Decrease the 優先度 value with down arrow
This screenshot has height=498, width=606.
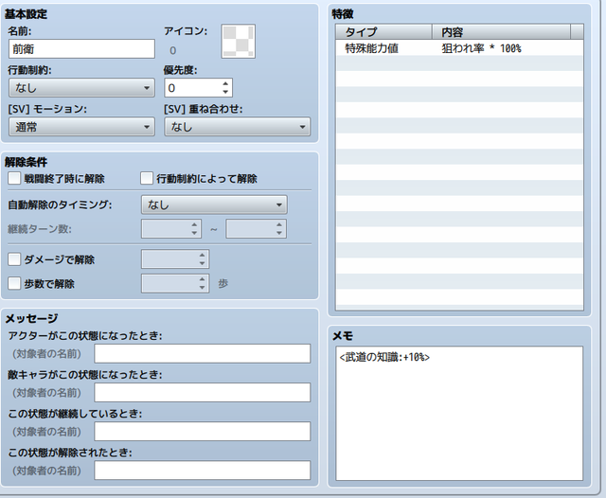(x=225, y=92)
